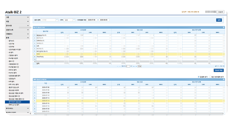
Task: Expand the CRM관리 sidebar section
Action: [17, 34]
